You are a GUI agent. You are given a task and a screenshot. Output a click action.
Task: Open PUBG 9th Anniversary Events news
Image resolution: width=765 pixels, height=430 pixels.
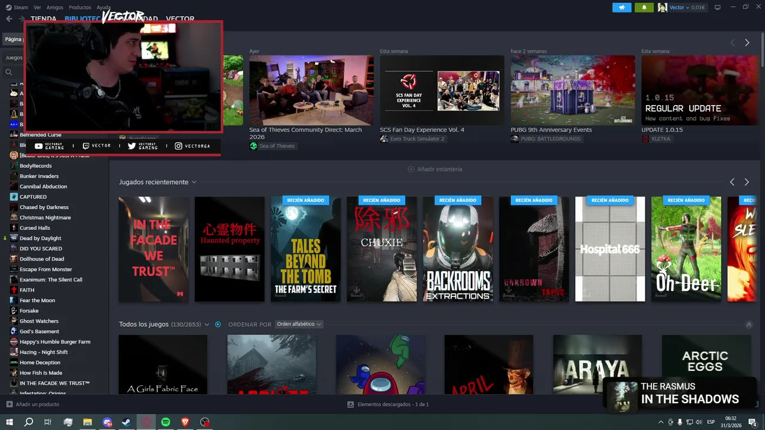[x=551, y=130]
